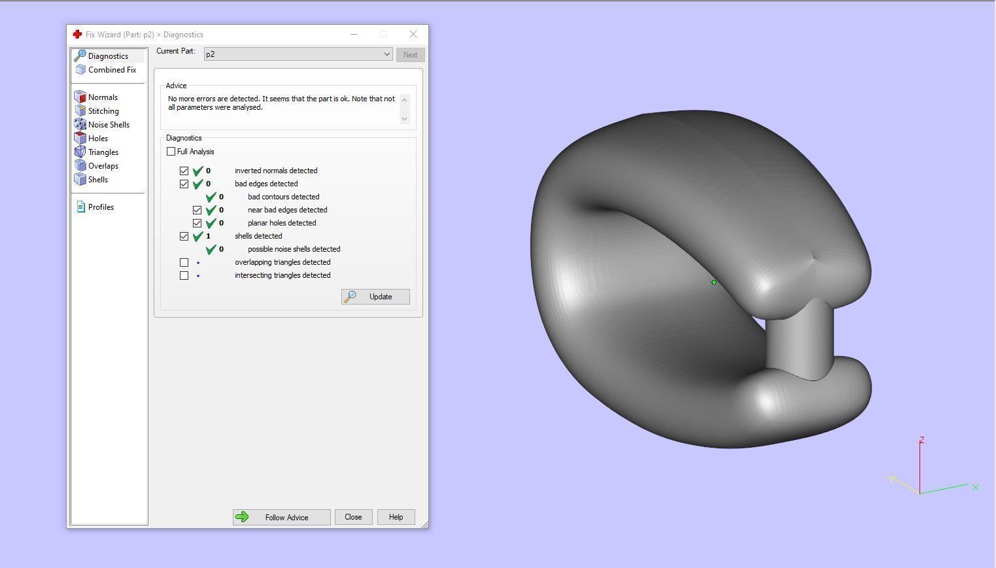Click the Stitching icon in sidebar
This screenshot has width=996, height=568.
tap(80, 111)
